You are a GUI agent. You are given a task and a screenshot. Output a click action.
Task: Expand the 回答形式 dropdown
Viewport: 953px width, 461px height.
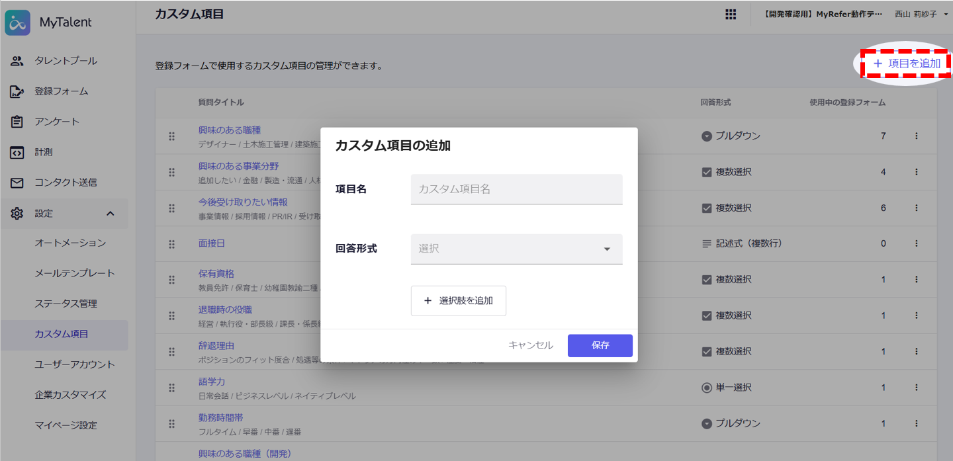(516, 249)
